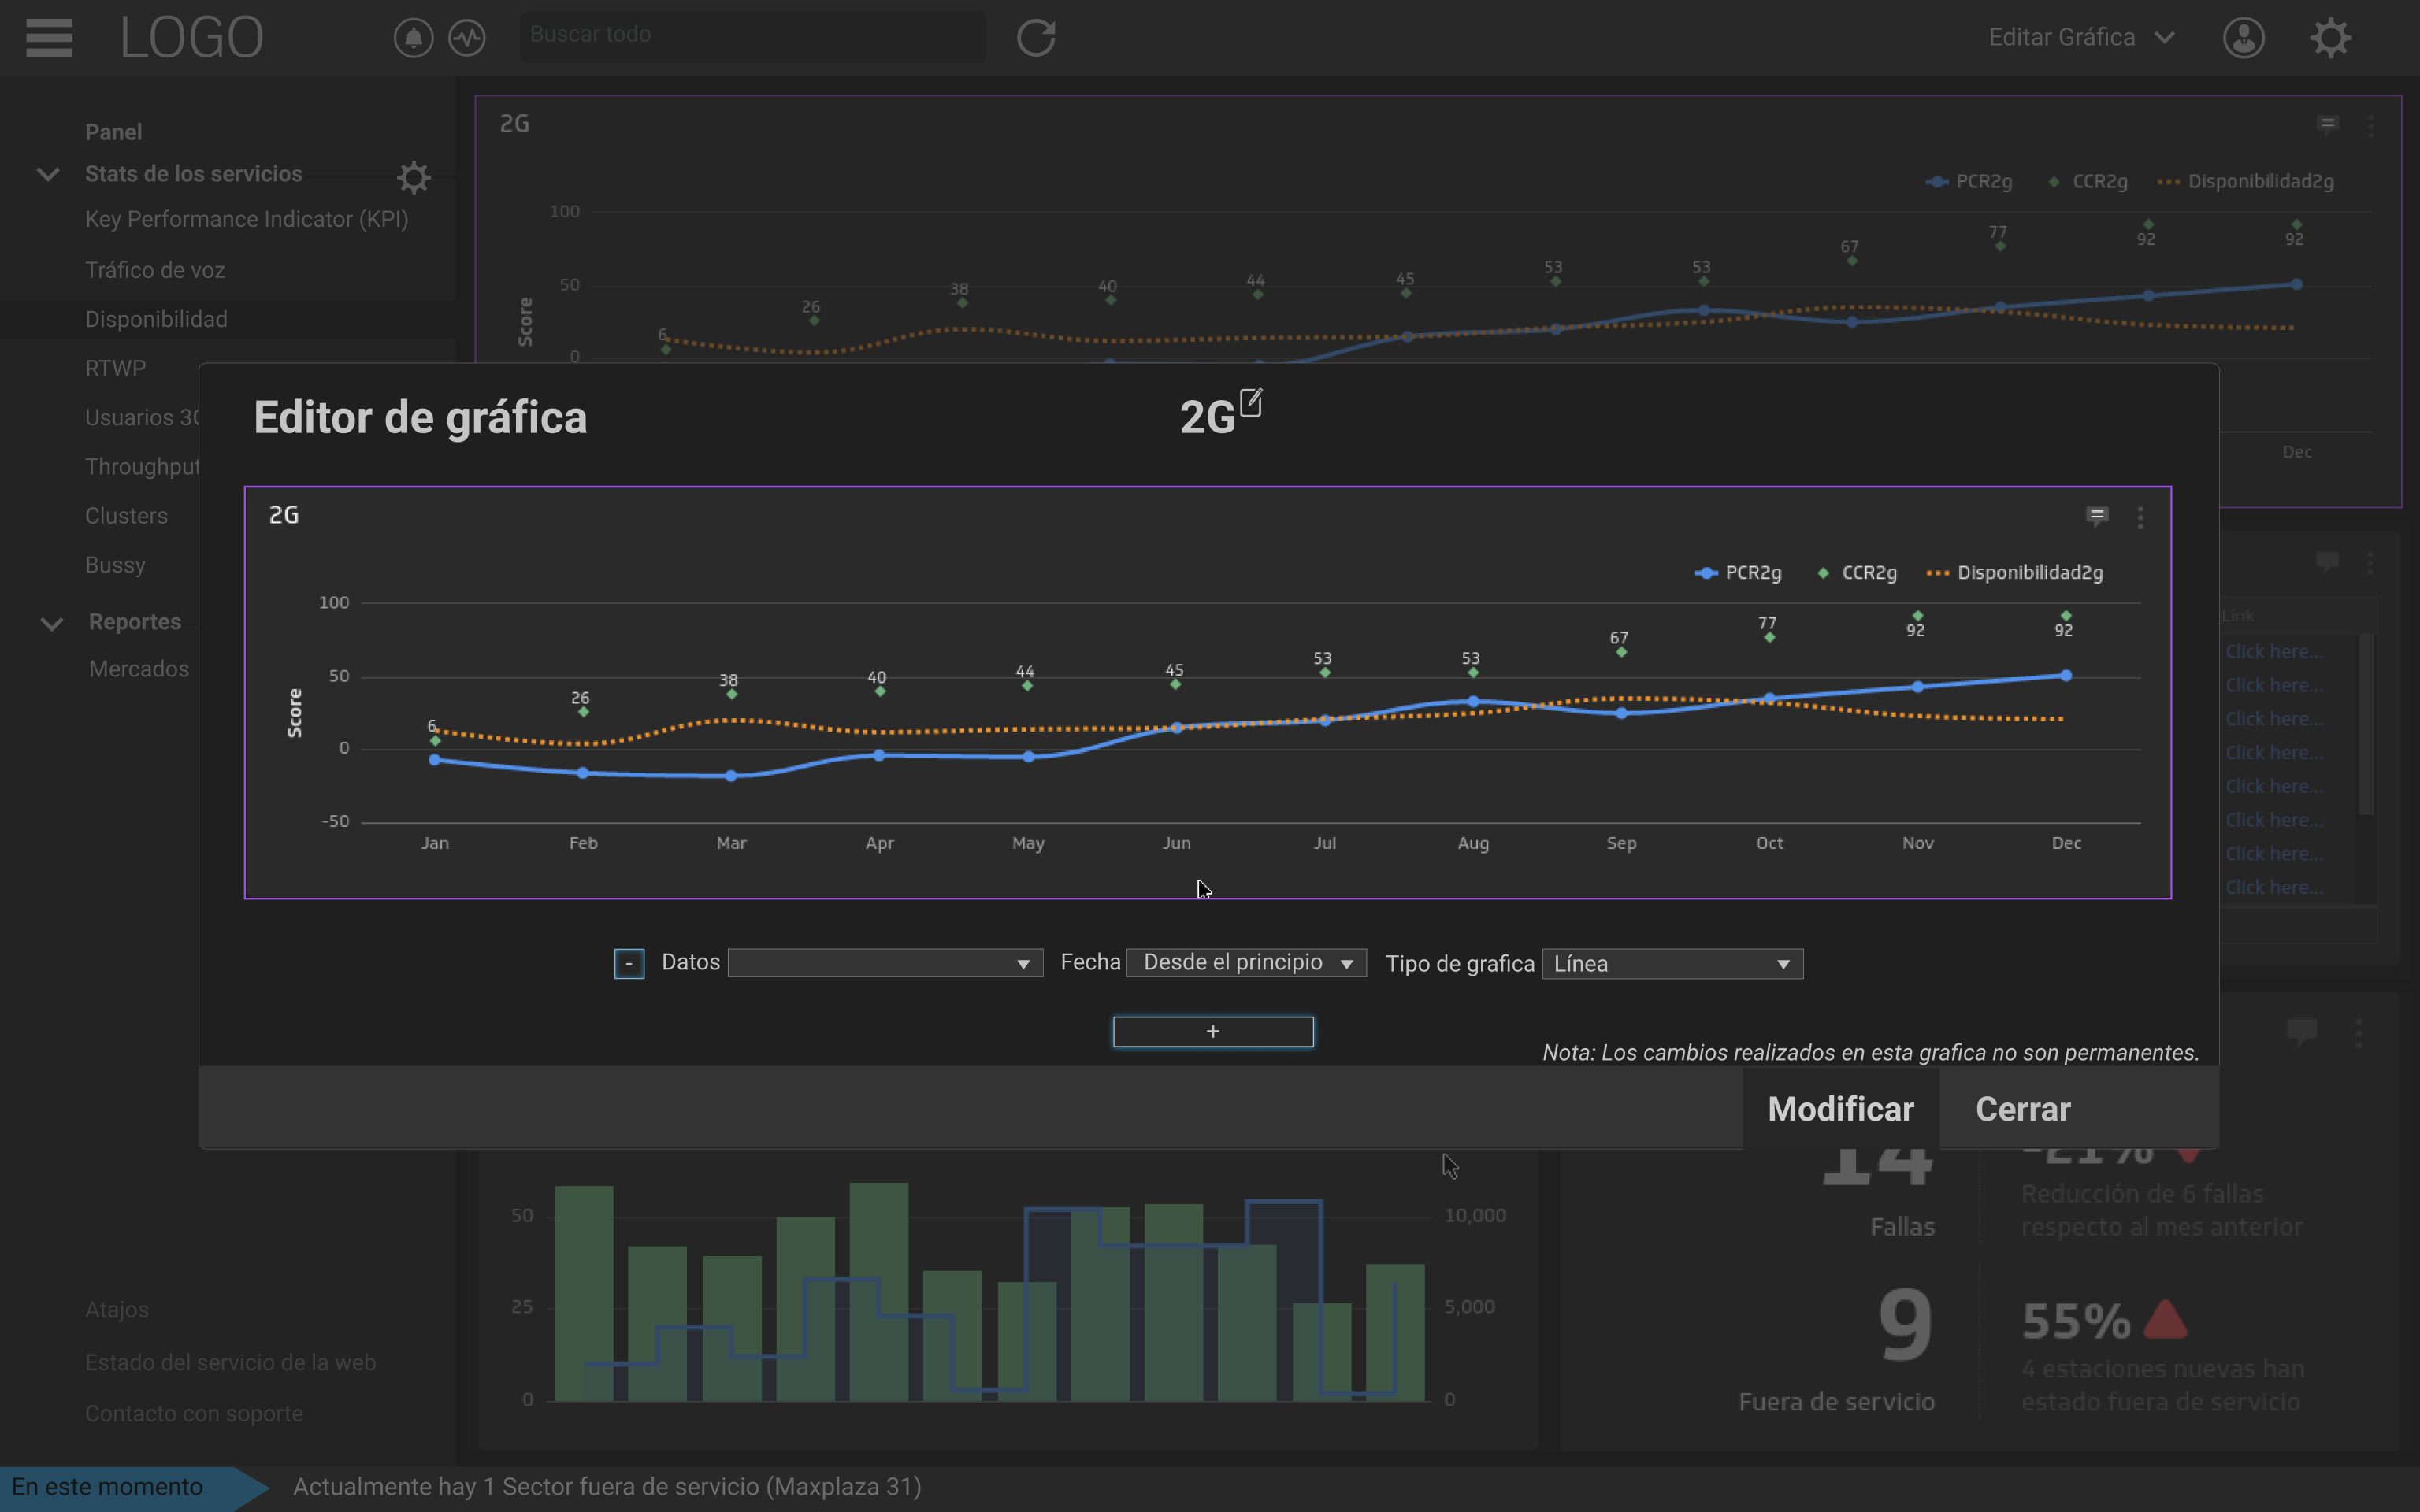Click the activity pulse icon

click(x=467, y=38)
